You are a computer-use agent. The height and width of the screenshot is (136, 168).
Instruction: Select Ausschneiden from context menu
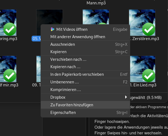pyautogui.click(x=85, y=44)
